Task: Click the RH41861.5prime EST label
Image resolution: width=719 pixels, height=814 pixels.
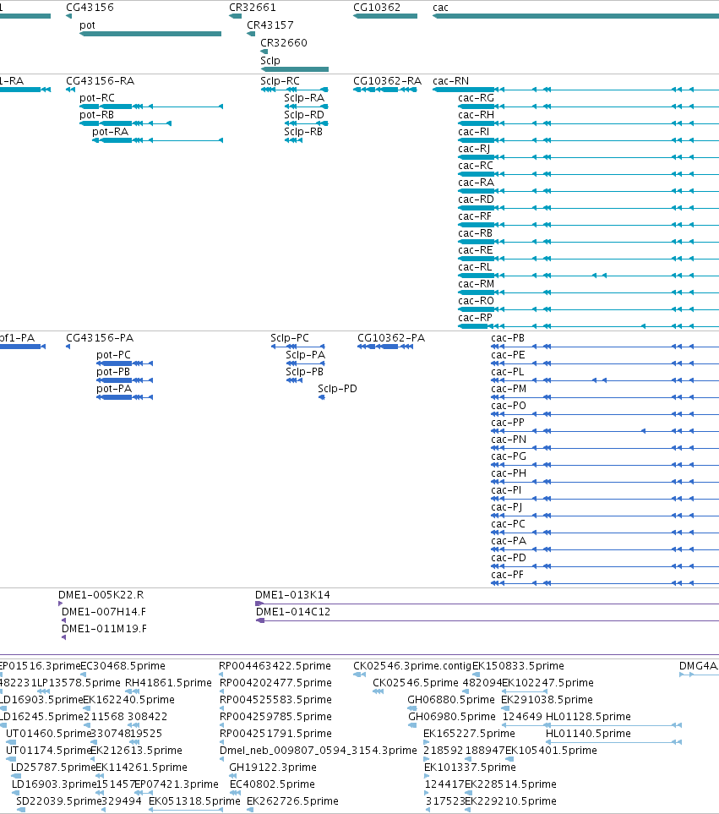Action: click(169, 683)
